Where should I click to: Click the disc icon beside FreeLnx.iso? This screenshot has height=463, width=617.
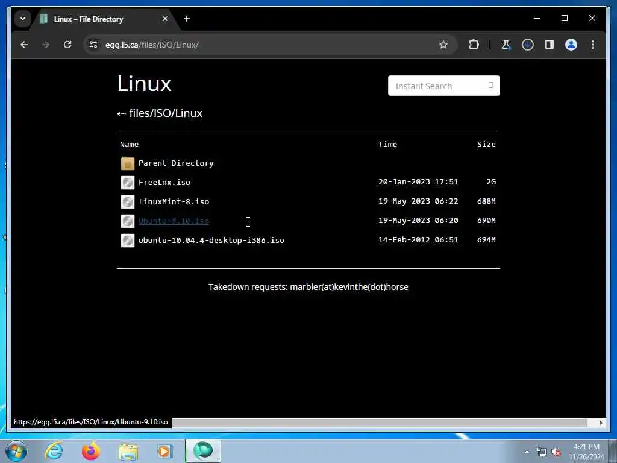pos(128,183)
